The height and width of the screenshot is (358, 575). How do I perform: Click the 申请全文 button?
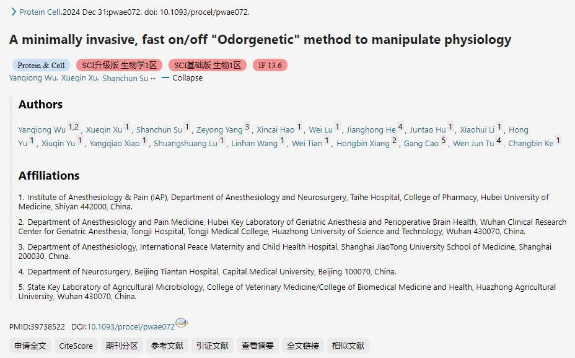click(30, 346)
